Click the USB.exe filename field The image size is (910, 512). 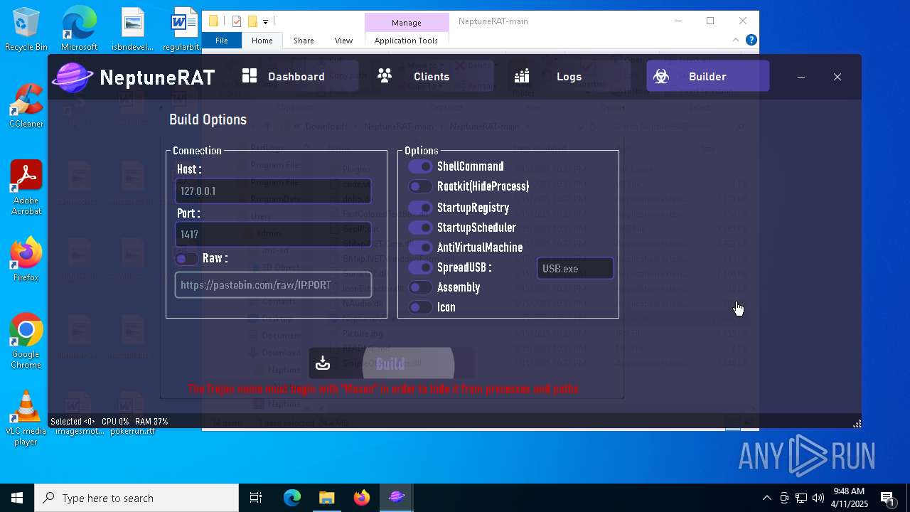[575, 268]
